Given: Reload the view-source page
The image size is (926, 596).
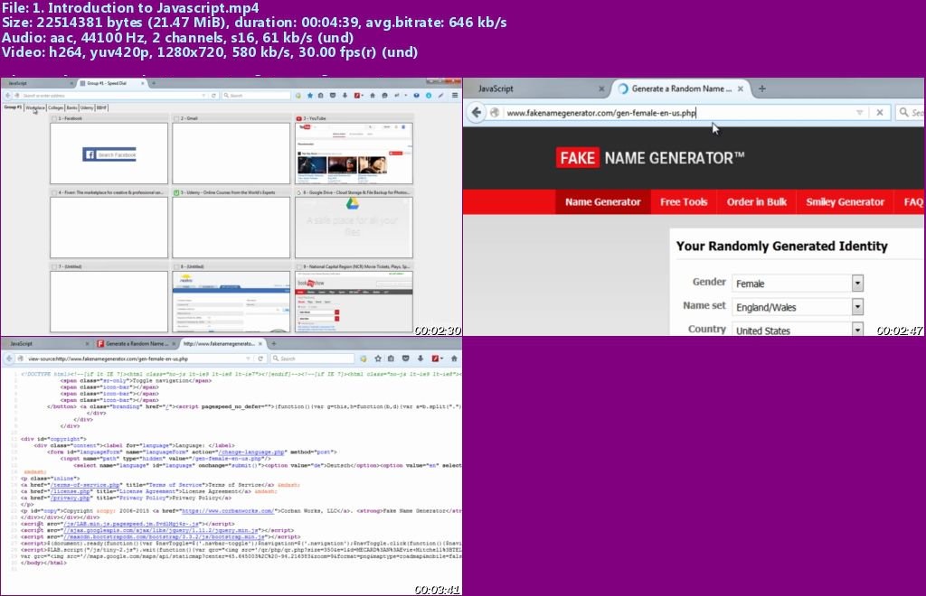Looking at the screenshot, I should pyautogui.click(x=260, y=359).
